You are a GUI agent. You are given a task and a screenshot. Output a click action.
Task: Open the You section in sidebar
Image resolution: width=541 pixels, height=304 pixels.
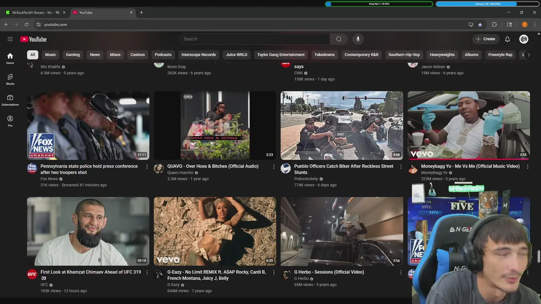pos(10,121)
